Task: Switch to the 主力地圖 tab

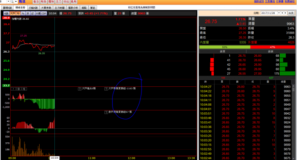Action: click(x=59, y=8)
